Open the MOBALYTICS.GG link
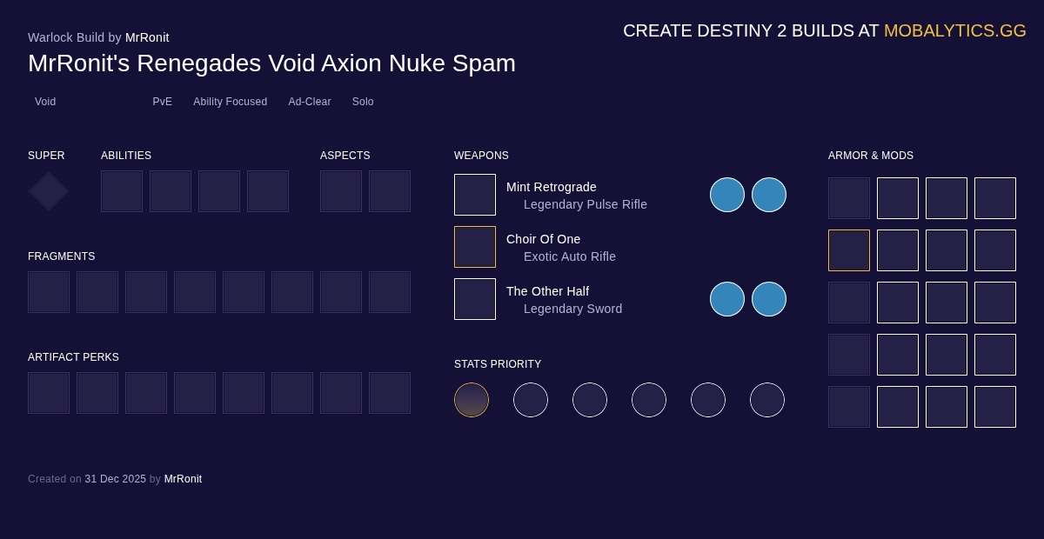 (954, 30)
